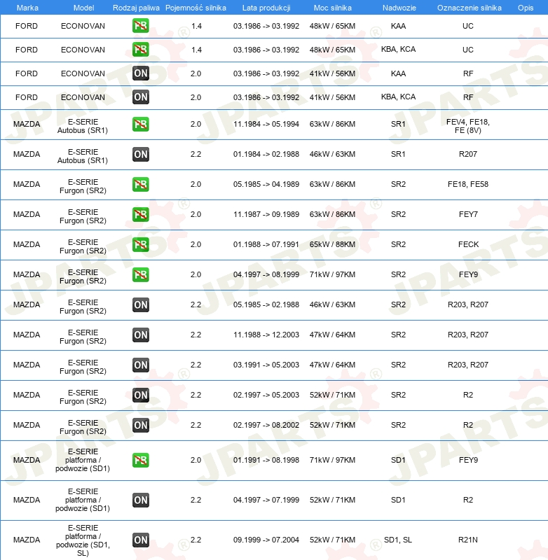Click the Moc silnika column header
Viewport: 548px width, 560px height.
(332, 8)
